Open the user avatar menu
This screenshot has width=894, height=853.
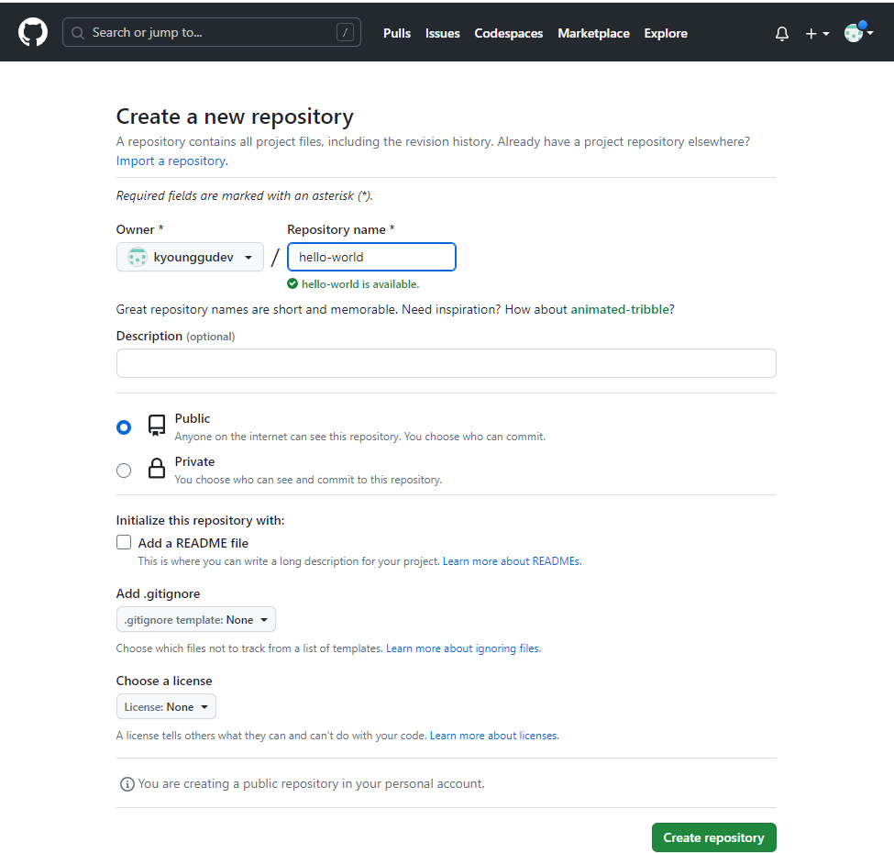858,32
